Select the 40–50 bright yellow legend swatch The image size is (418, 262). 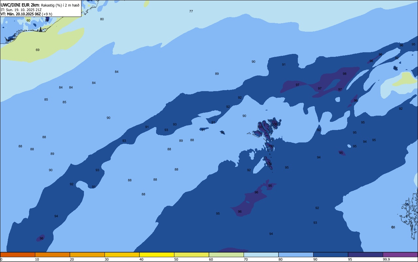click(157, 254)
